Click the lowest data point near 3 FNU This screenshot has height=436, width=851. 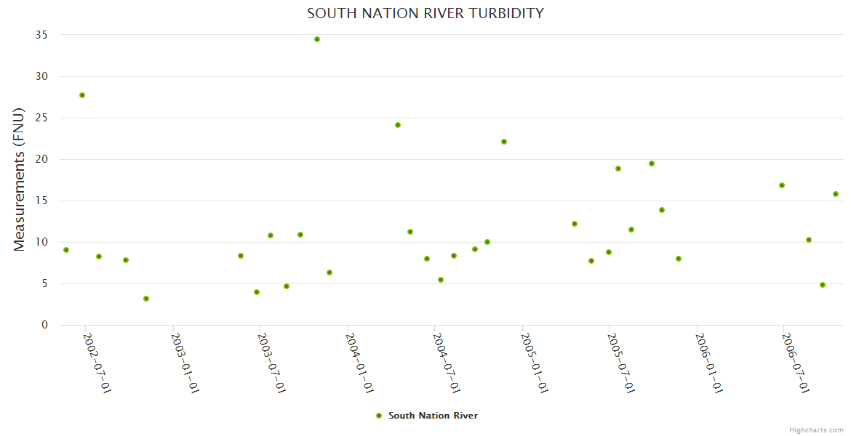pos(146,299)
